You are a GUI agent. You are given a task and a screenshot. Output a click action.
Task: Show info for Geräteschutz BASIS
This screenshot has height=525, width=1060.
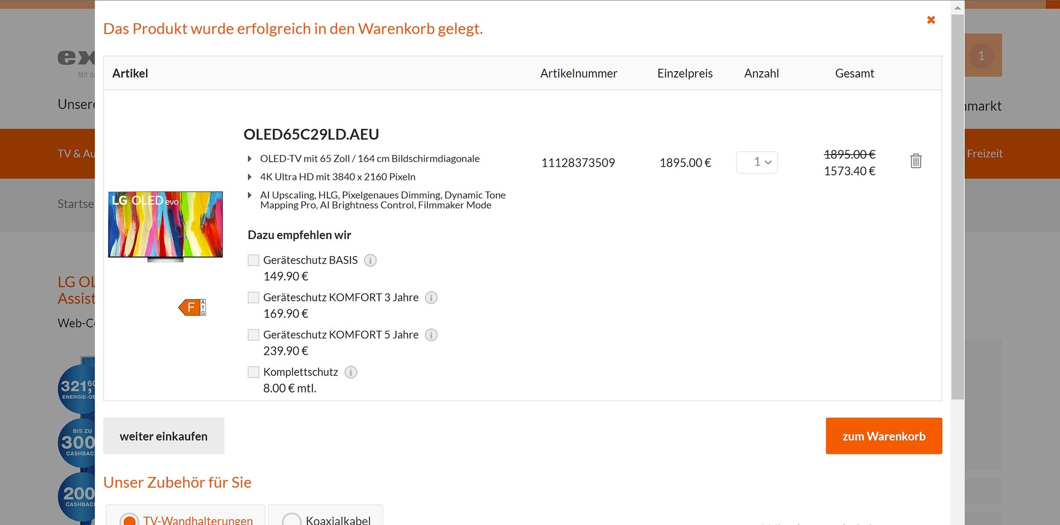pyautogui.click(x=370, y=260)
